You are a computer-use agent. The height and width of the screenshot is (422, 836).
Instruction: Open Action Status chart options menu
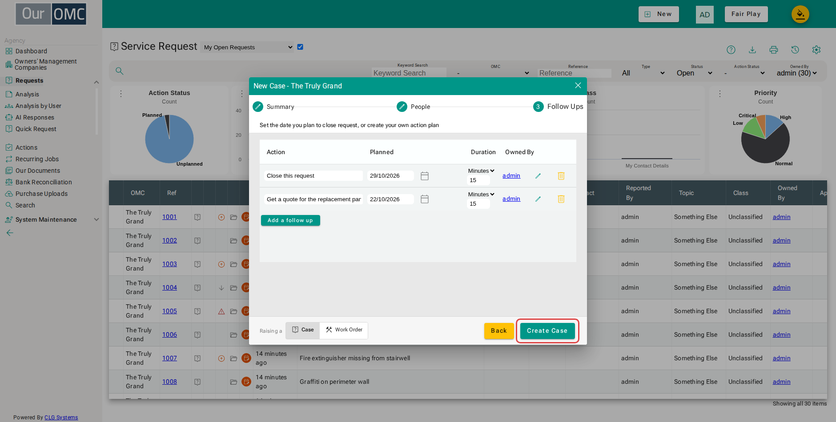click(x=121, y=94)
